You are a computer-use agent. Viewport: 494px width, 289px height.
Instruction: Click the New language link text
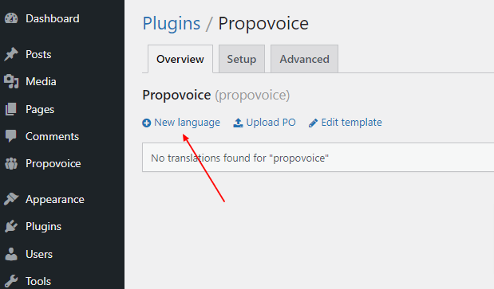[x=187, y=122]
